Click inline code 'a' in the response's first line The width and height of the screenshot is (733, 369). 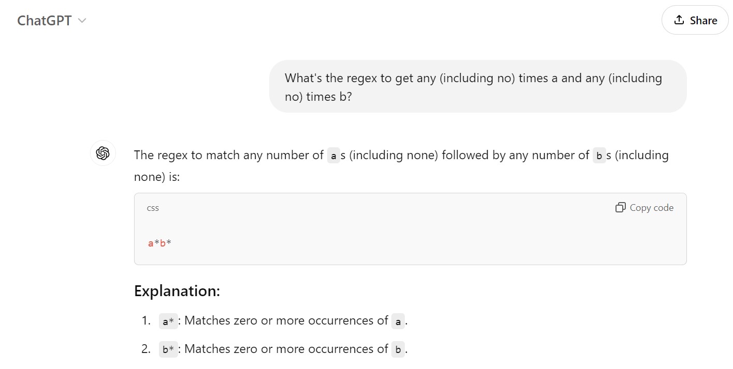point(333,156)
